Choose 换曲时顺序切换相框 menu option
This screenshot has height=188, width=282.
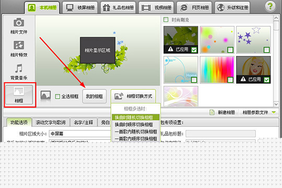click(135, 124)
